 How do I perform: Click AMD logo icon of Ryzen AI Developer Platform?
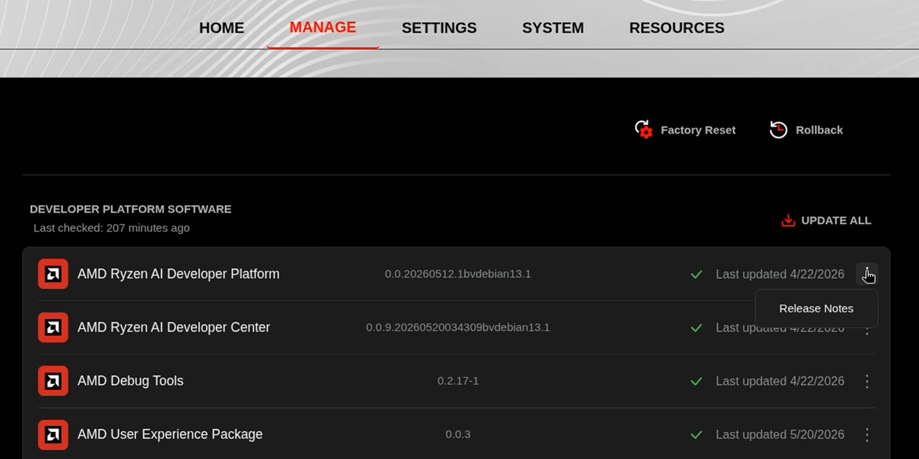[x=53, y=274]
